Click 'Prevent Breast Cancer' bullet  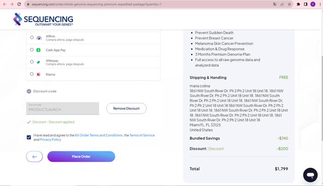click(214, 38)
